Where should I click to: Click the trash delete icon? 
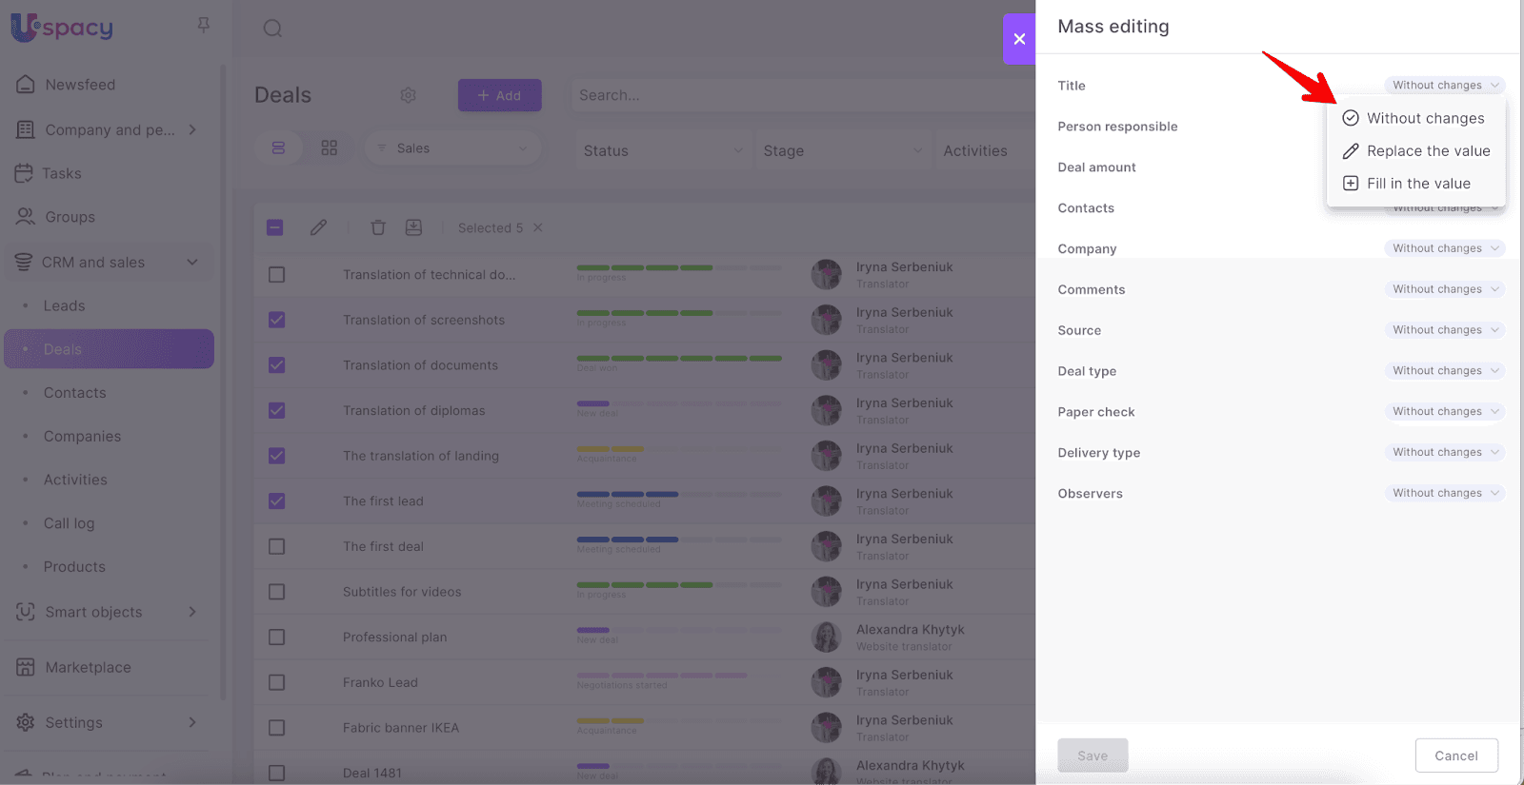tap(378, 227)
